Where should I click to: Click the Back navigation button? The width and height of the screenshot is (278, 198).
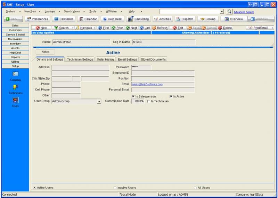click(x=13, y=19)
